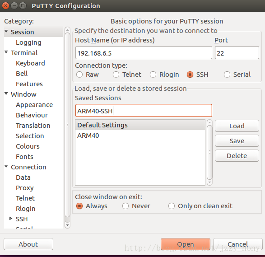
Task: Open the Connection category
Action: pyautogui.click(x=28, y=167)
